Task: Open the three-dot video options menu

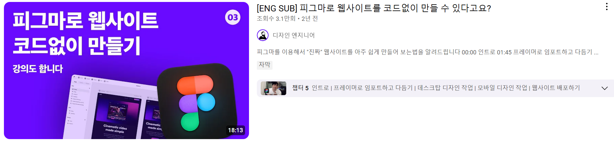Action: pyautogui.click(x=606, y=7)
